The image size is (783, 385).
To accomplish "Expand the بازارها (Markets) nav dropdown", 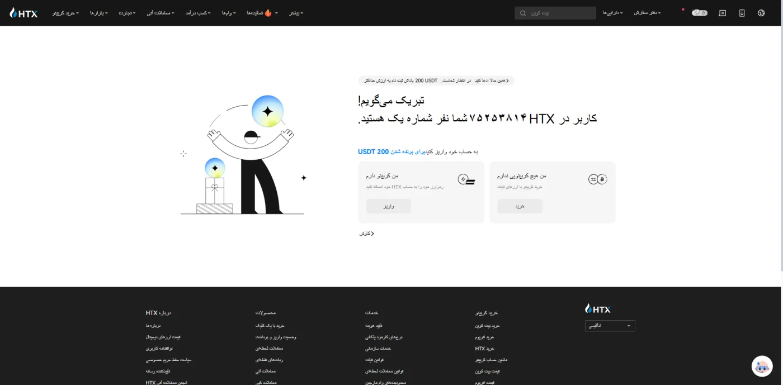I will pos(99,13).
